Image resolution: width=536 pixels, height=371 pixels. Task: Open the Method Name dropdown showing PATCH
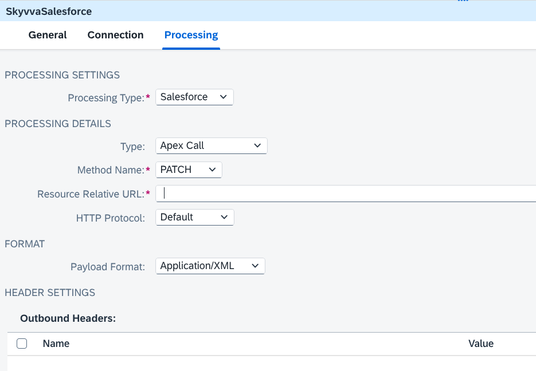pos(189,169)
